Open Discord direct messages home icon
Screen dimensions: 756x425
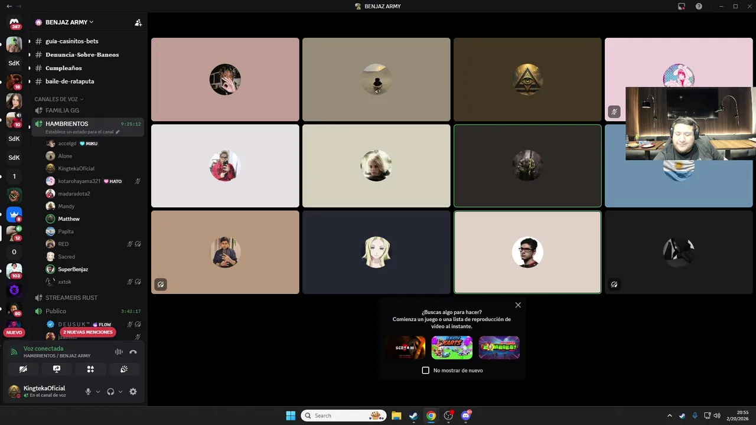[14, 22]
